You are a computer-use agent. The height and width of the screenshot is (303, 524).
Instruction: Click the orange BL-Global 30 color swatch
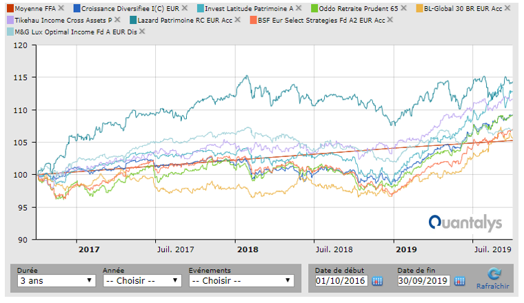coord(419,8)
